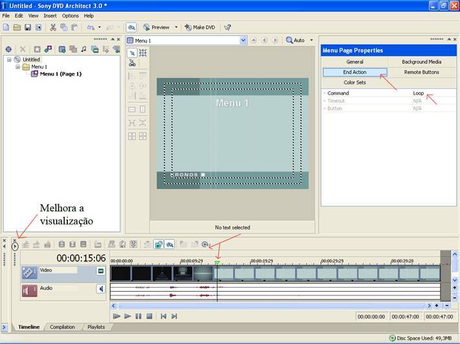Click the Audio track icon
This screenshot has width=460, height=344.
[x=29, y=290]
